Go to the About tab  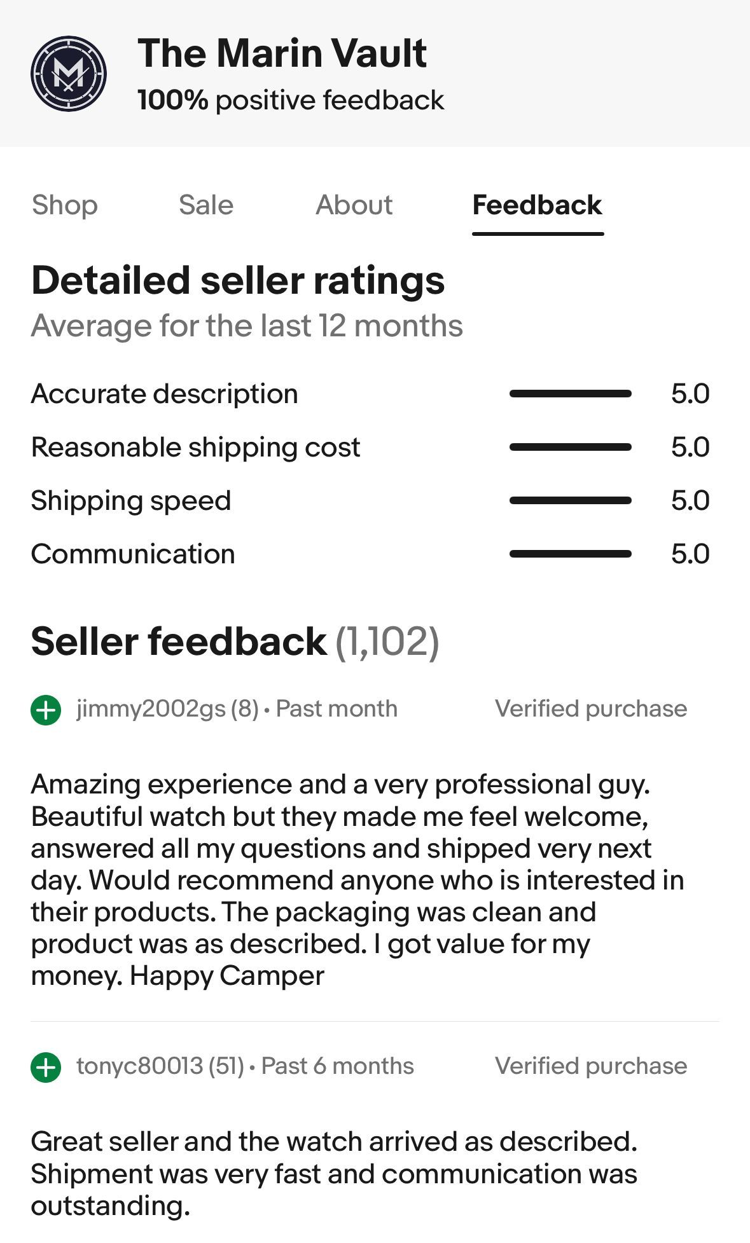(x=354, y=205)
